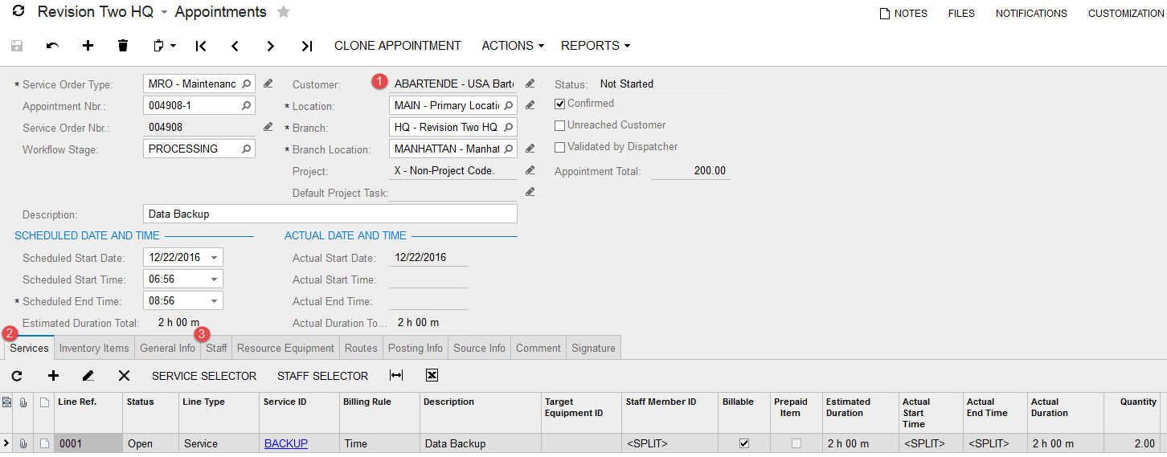Image resolution: width=1167 pixels, height=457 pixels.
Task: Open the CUSTOMIZATION header menu
Action: coord(1126,14)
